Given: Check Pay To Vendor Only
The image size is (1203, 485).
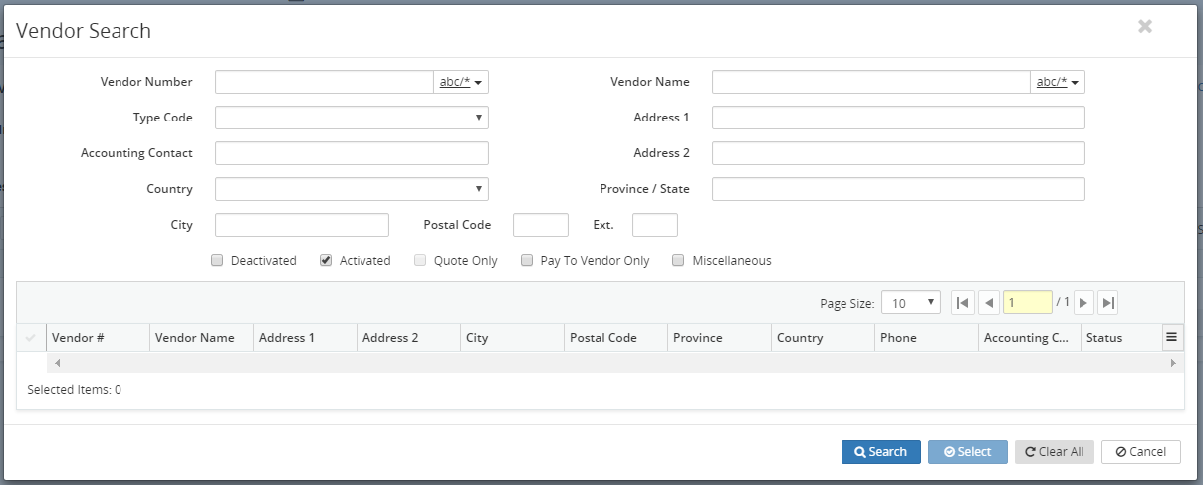Looking at the screenshot, I should [527, 261].
